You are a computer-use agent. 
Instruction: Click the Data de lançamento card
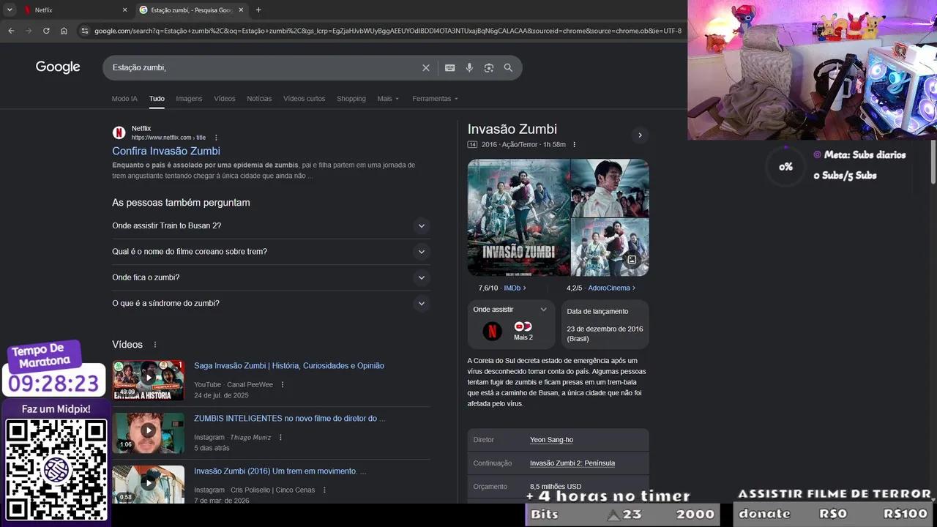(605, 324)
